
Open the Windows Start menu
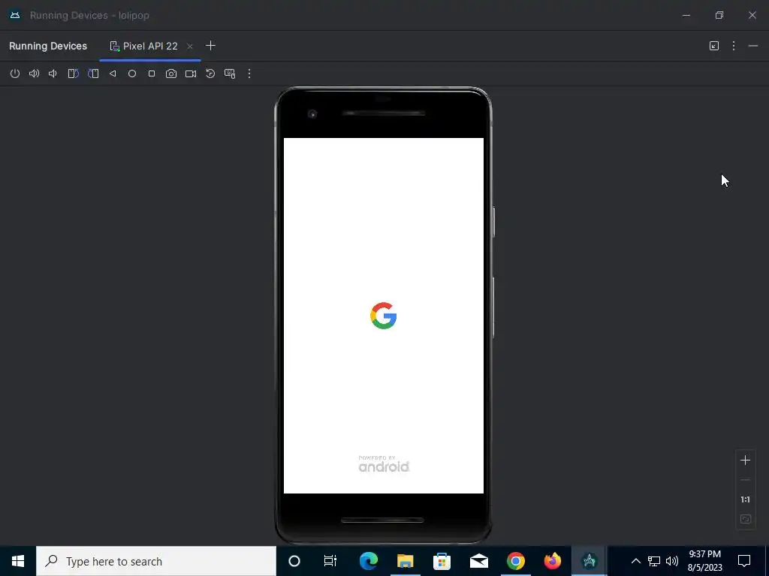(x=18, y=561)
